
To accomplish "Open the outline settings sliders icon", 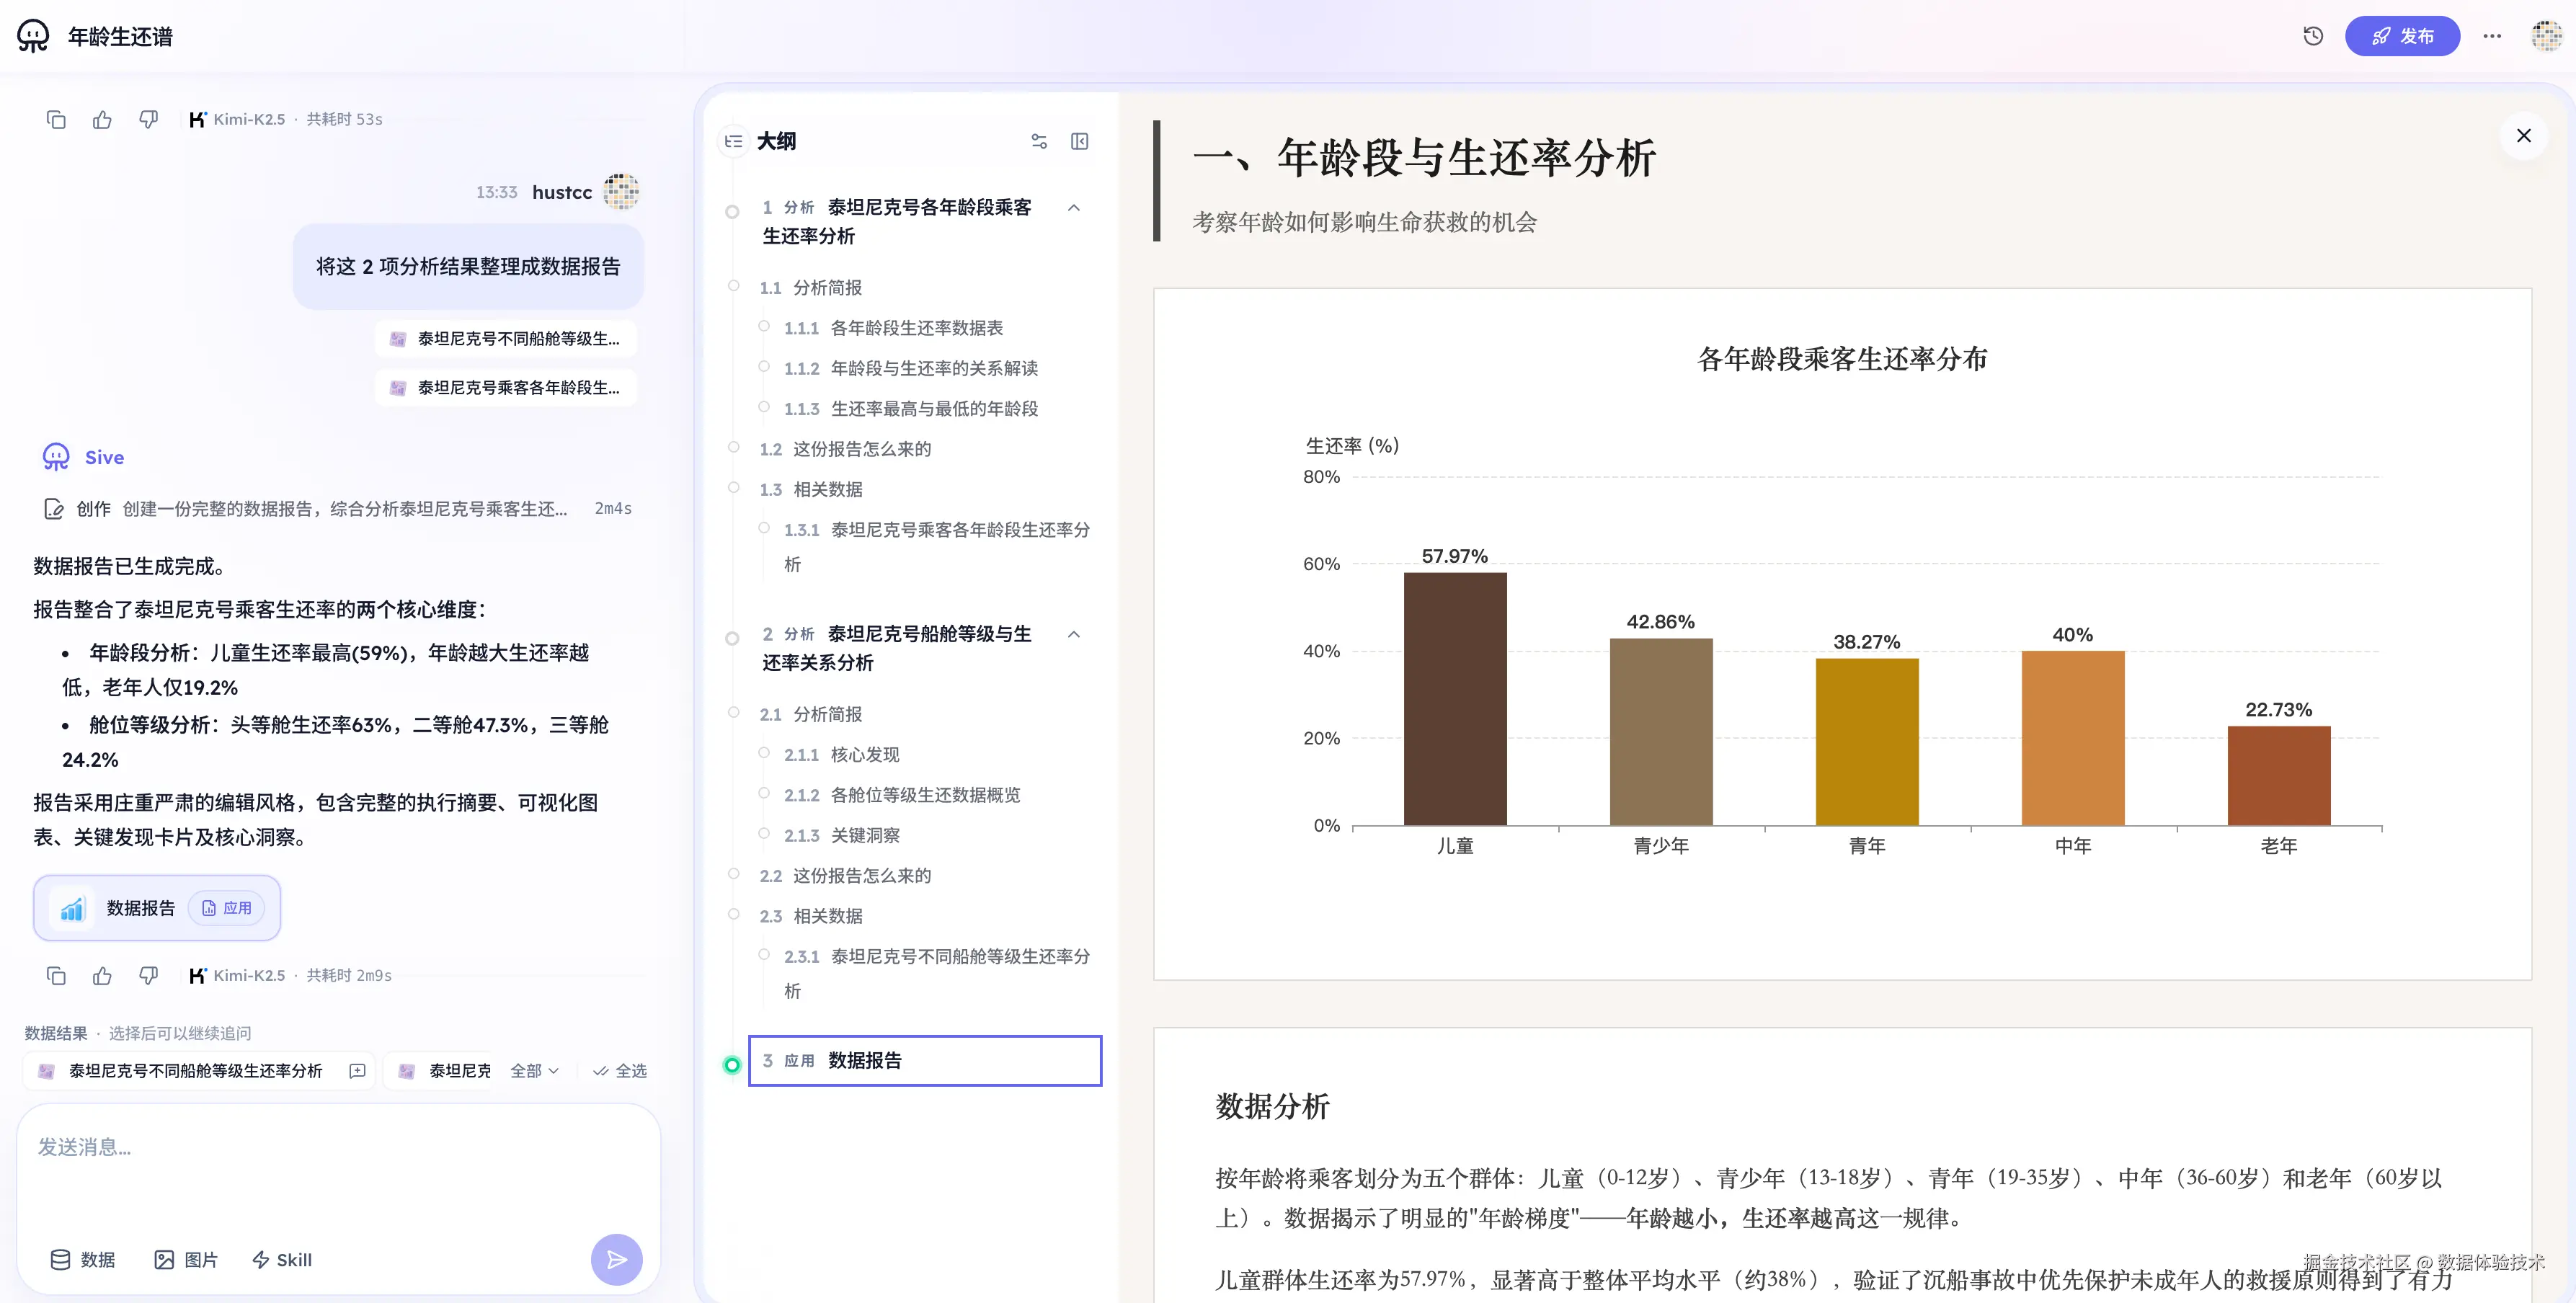I will pos(1039,141).
